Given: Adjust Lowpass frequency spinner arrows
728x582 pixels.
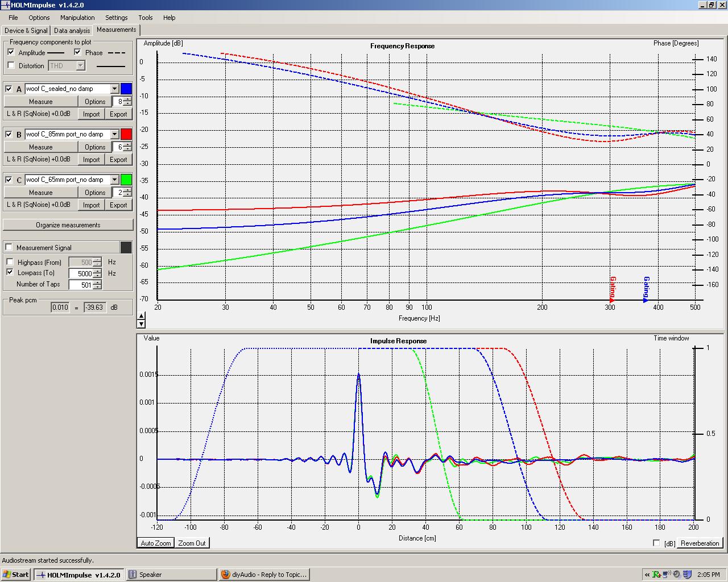Looking at the screenshot, I should pos(97,273).
